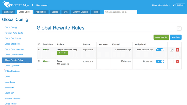Open Partition Ports Config in the sidebar
This screenshot has width=187, height=105.
pyautogui.click(x=14, y=33)
